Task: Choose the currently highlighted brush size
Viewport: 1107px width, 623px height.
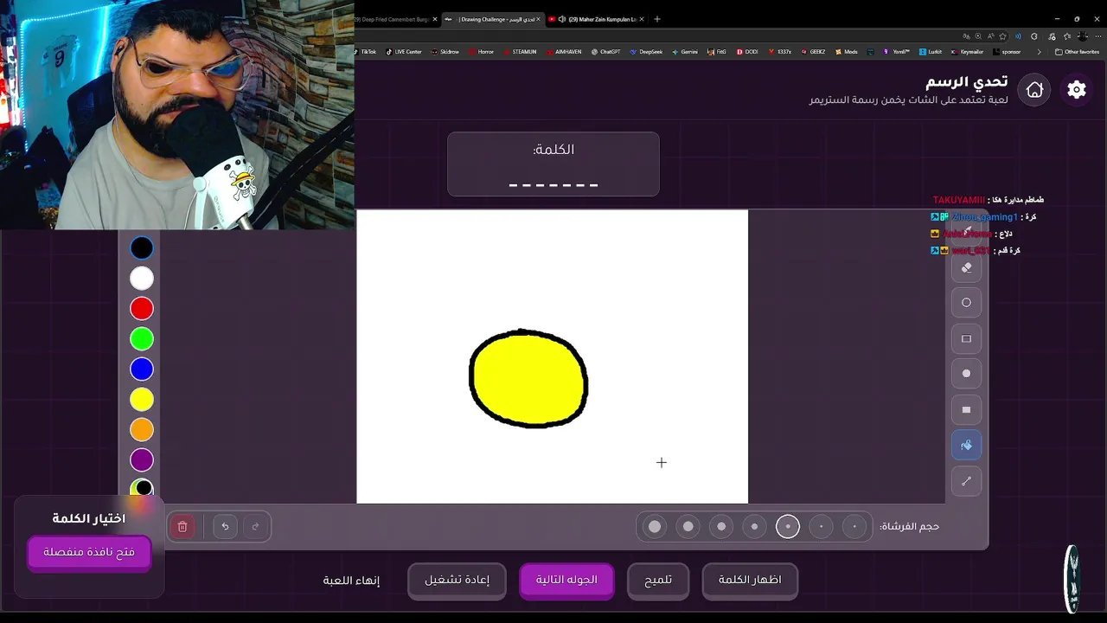Action: point(788,526)
